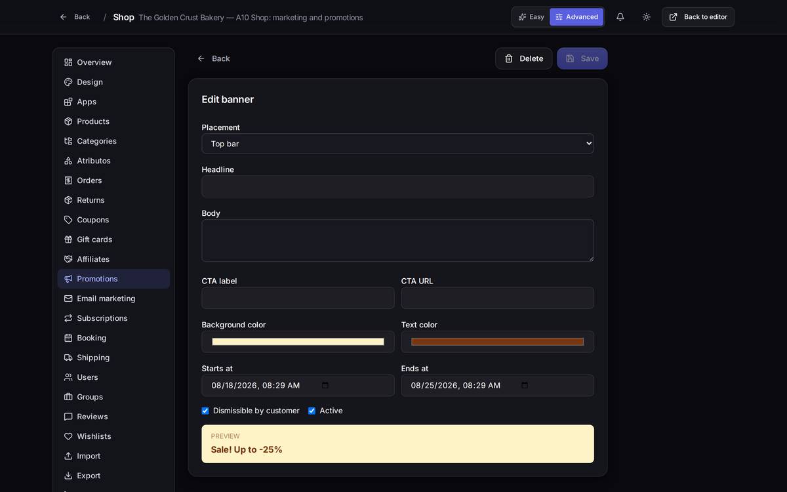Navigate to Users in the sidebar

pos(113,377)
